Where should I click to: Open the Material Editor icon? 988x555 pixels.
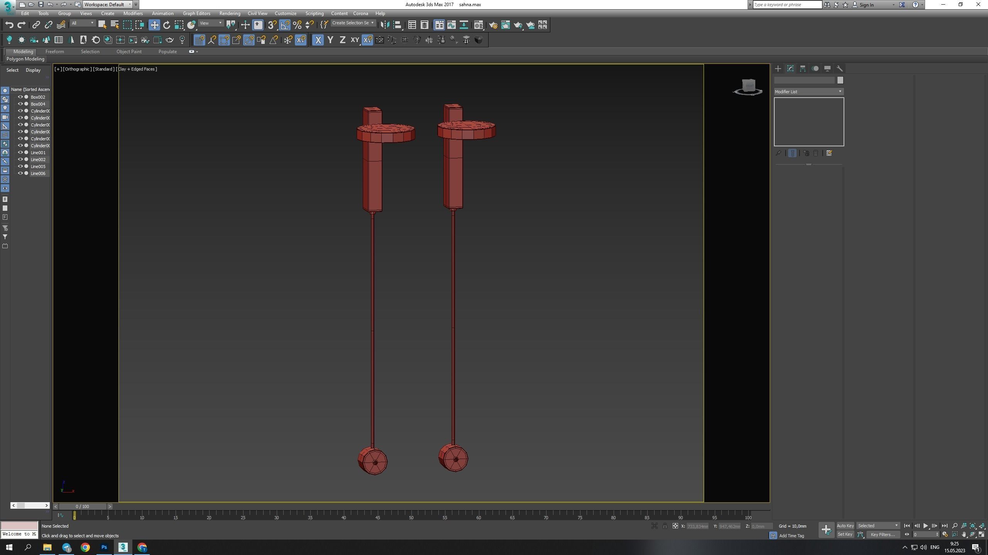pyautogui.click(x=478, y=25)
